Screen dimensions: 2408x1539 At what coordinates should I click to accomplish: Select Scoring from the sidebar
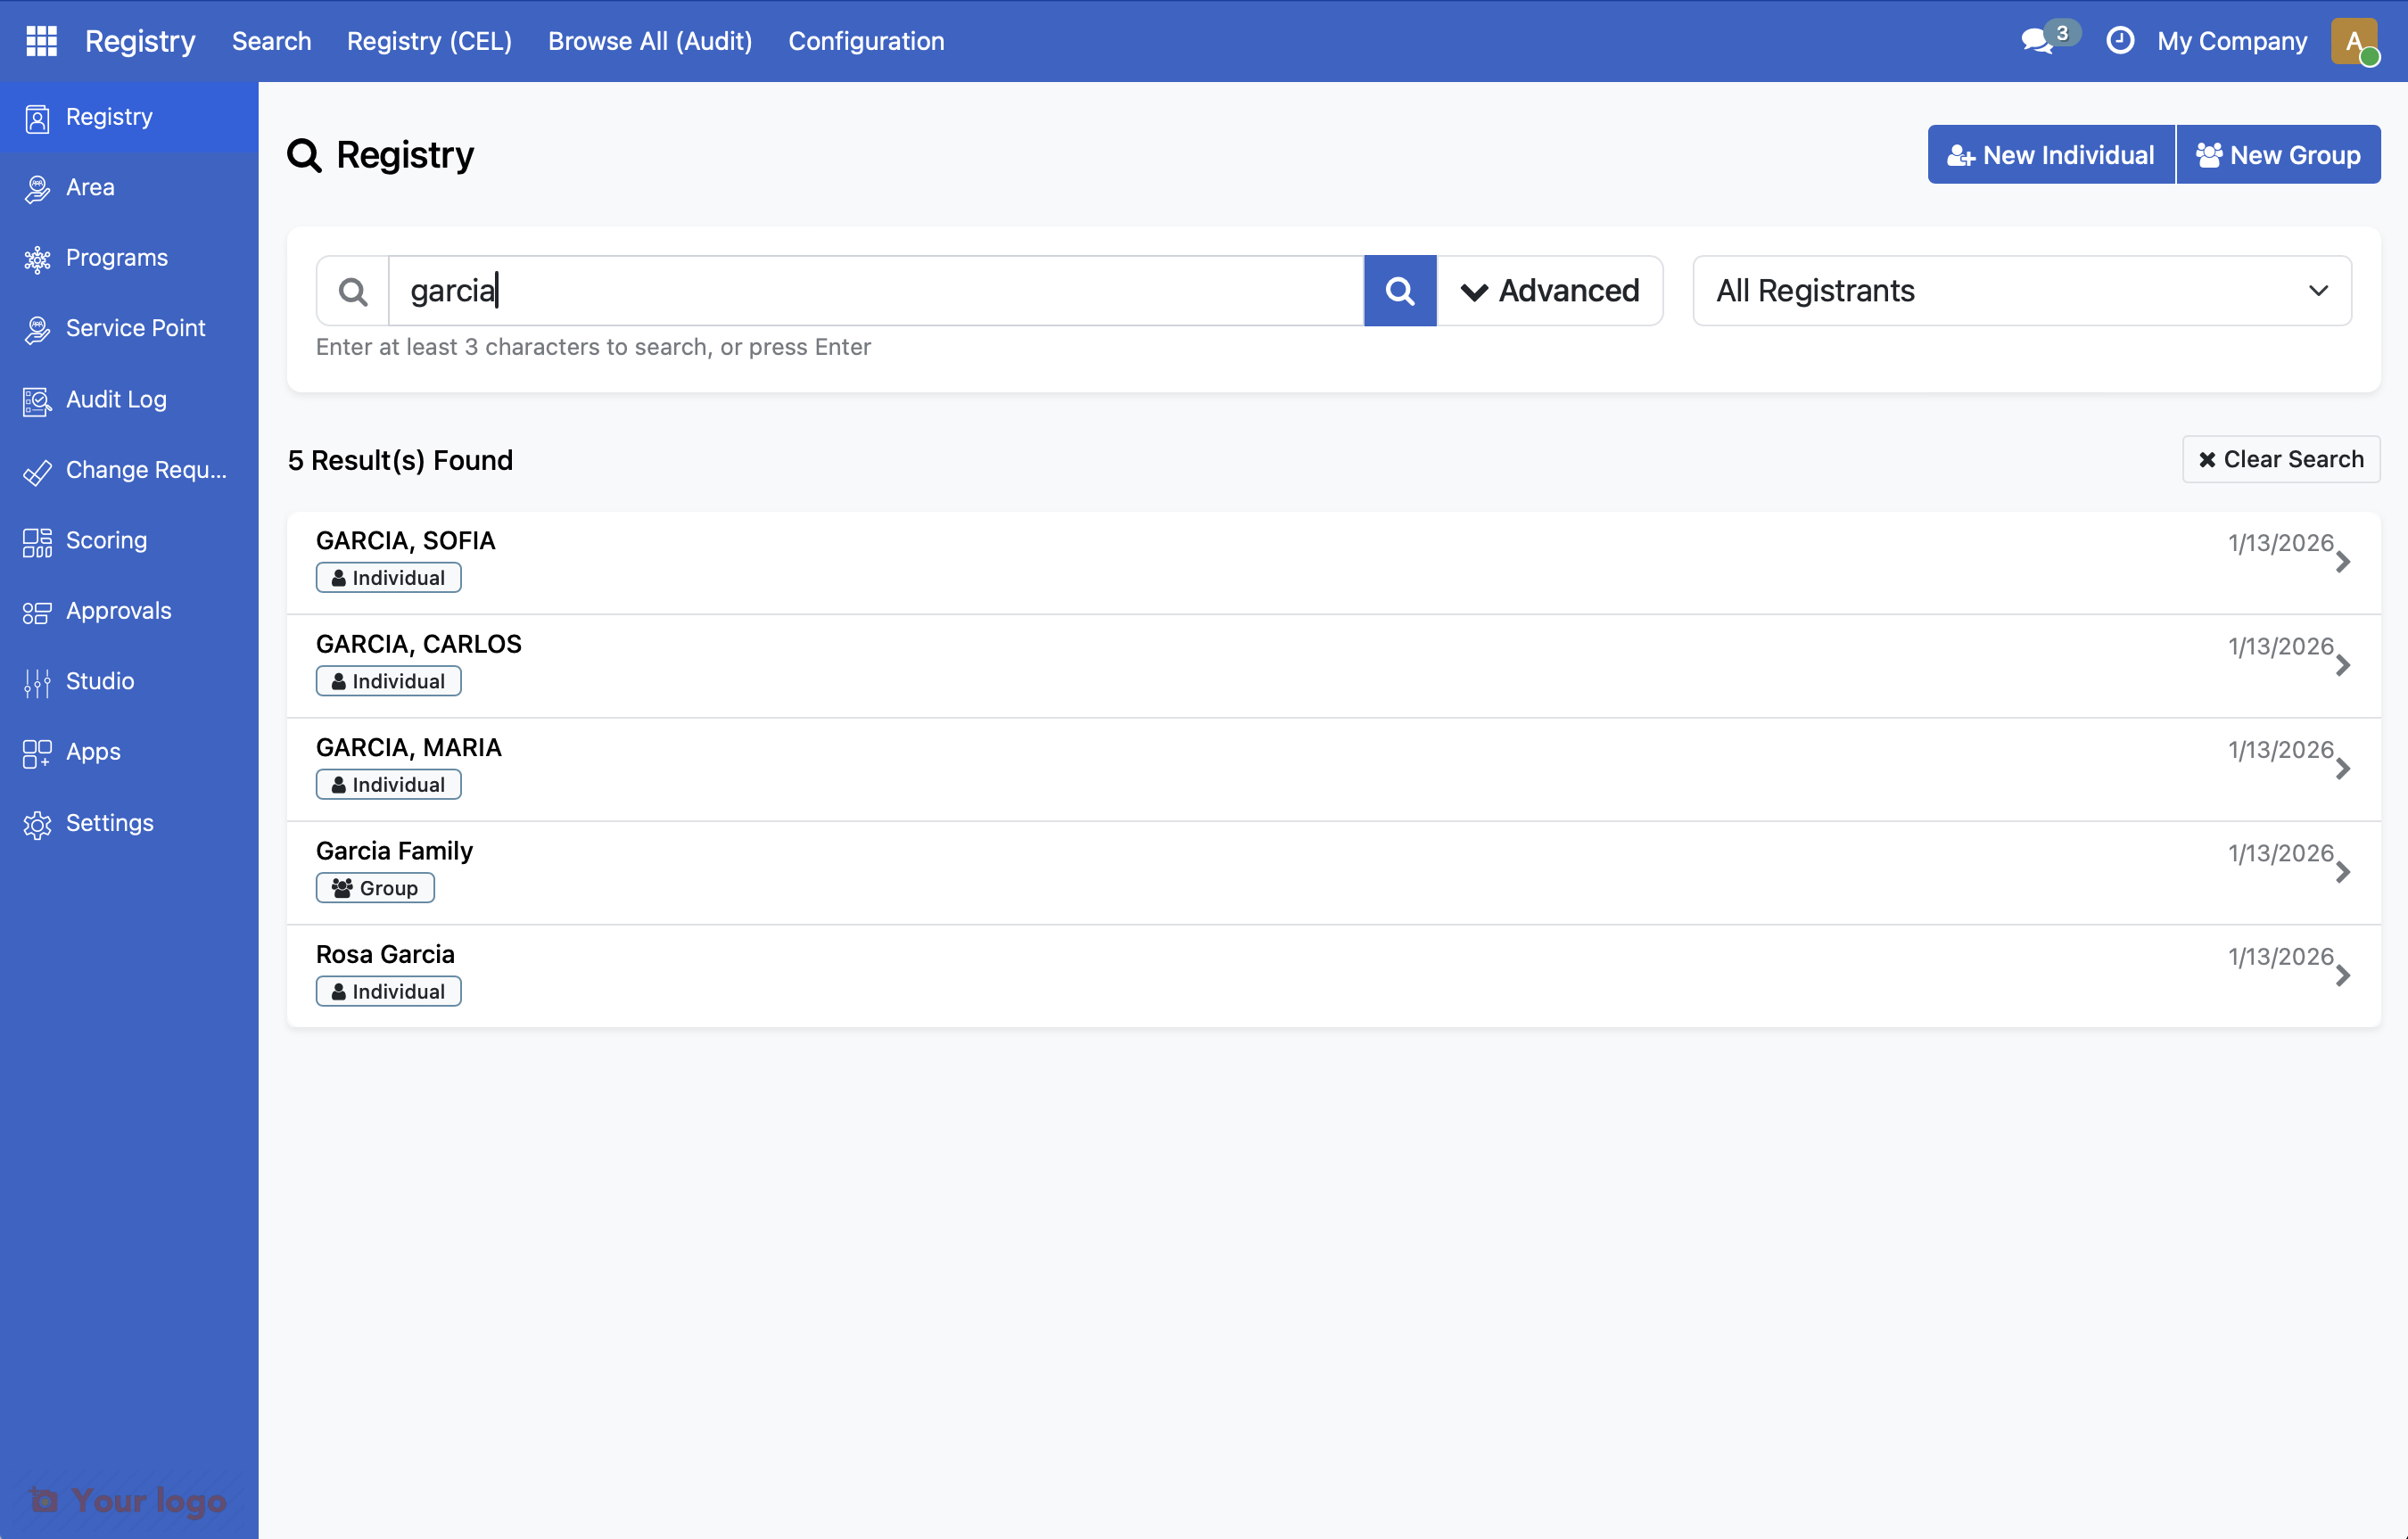coord(105,540)
